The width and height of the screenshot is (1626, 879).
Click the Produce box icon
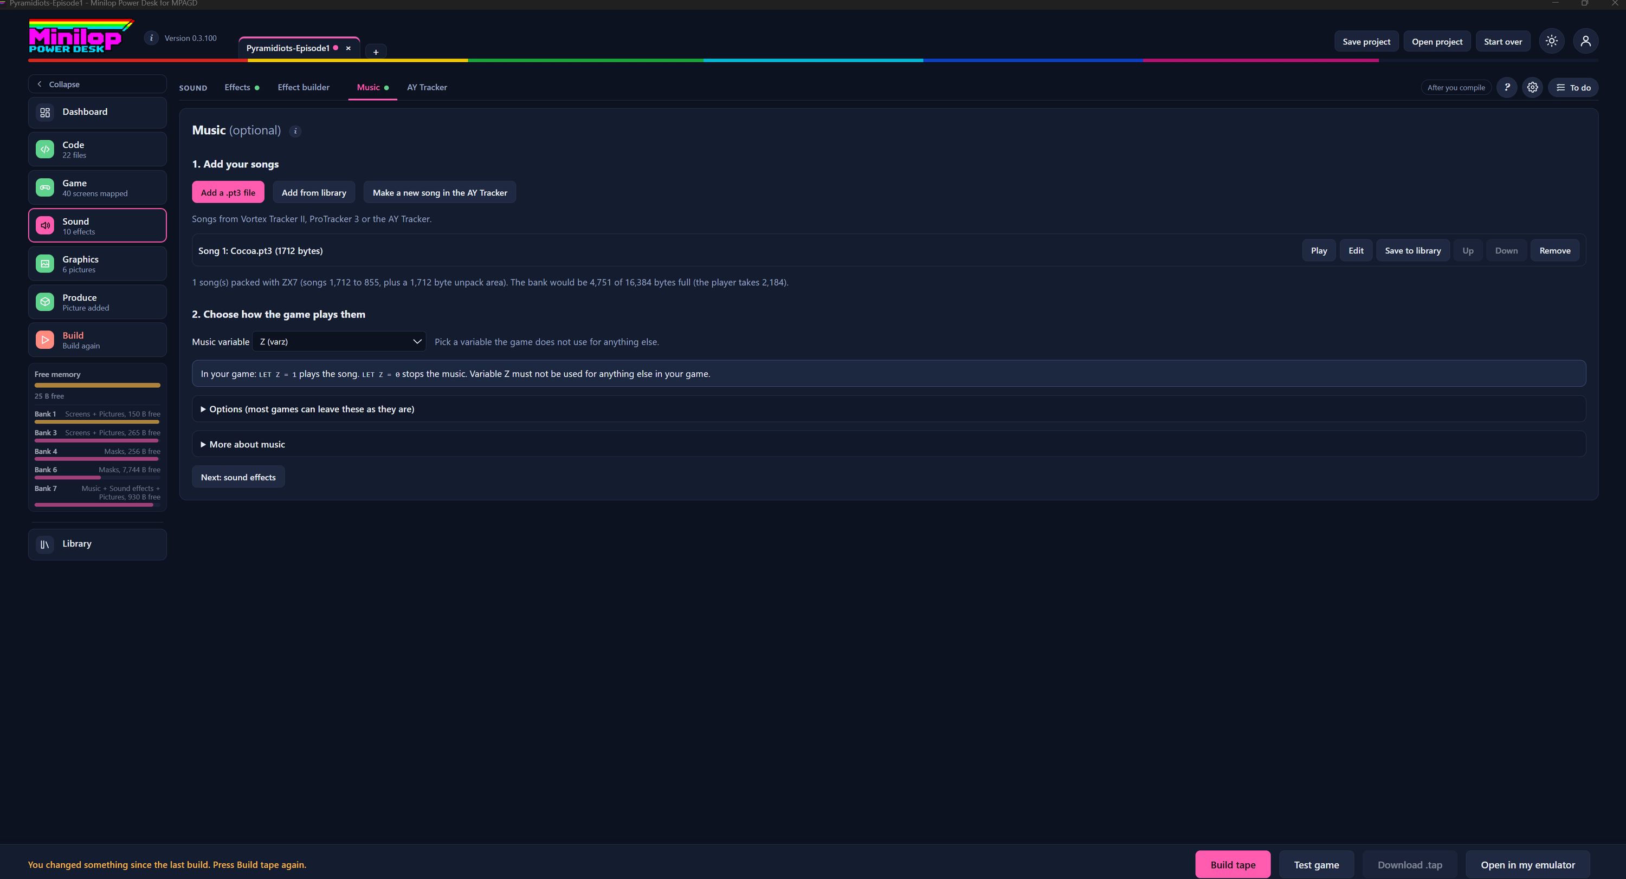[x=45, y=302]
